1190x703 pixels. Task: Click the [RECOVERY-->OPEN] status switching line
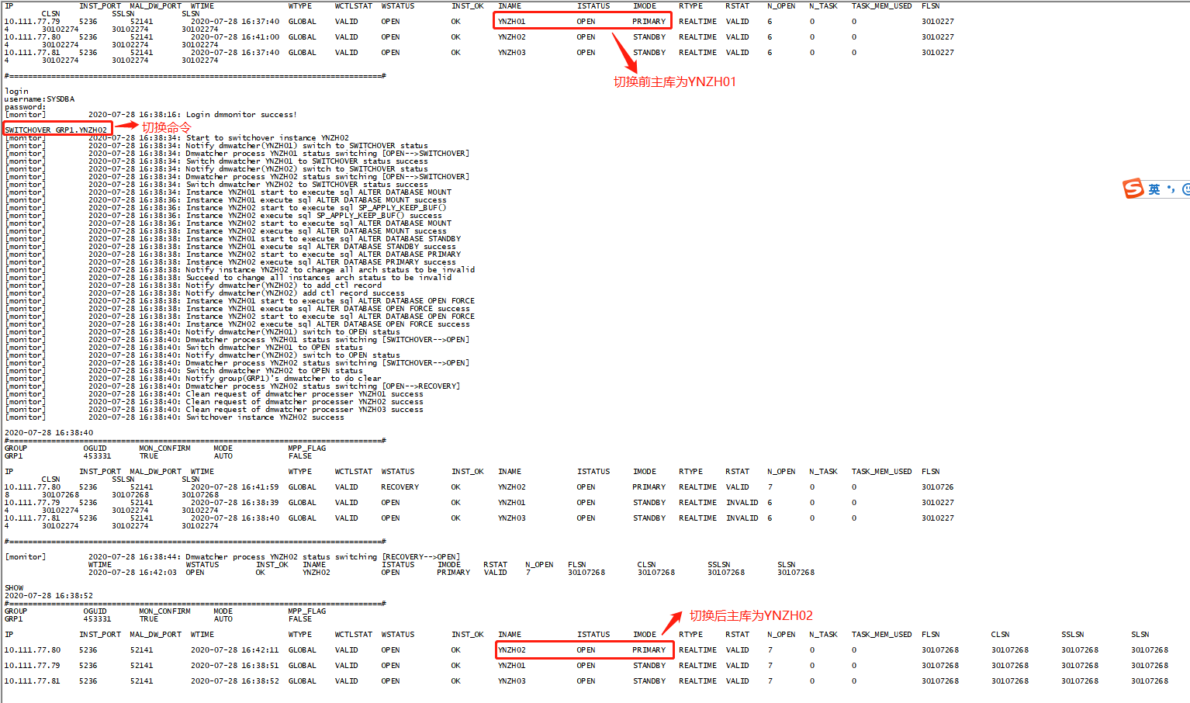click(323, 557)
